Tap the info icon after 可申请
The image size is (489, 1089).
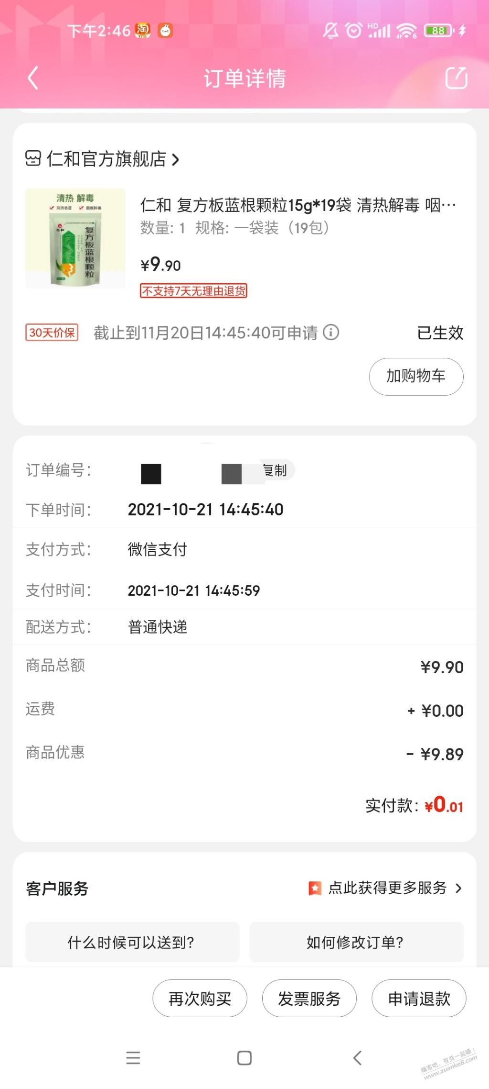[x=331, y=332]
